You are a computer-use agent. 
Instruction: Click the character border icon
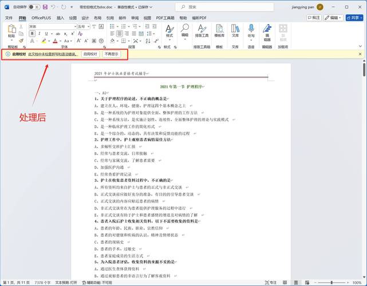[101, 26]
